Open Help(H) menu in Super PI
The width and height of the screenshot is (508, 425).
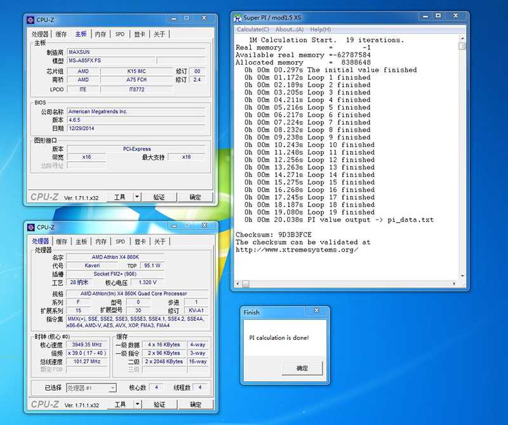pos(321,29)
